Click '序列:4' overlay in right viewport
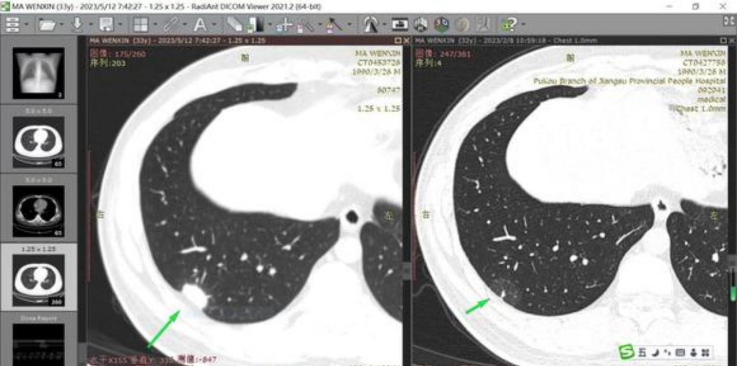737x366 pixels. 429,63
